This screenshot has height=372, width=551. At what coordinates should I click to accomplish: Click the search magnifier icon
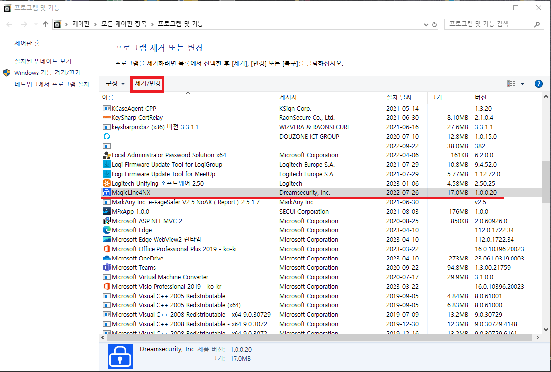[537, 24]
